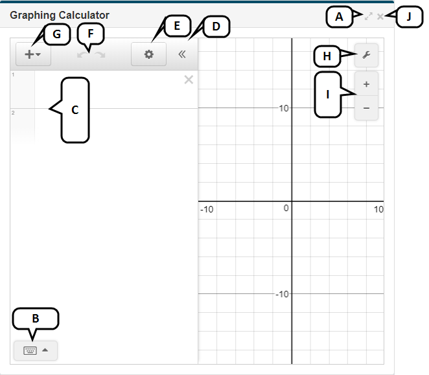Viewport: 429px width, 375px height.
Task: Open graph settings wrench
Action: click(x=366, y=56)
